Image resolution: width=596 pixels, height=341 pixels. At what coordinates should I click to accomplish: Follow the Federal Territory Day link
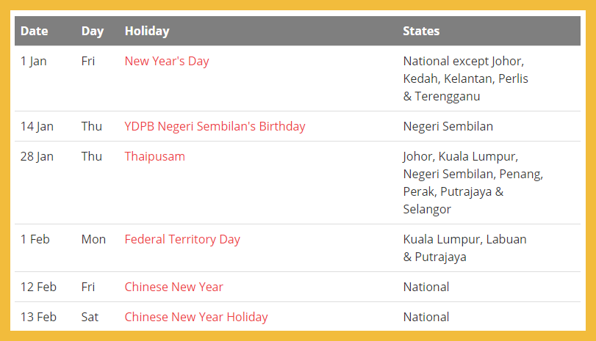point(182,239)
